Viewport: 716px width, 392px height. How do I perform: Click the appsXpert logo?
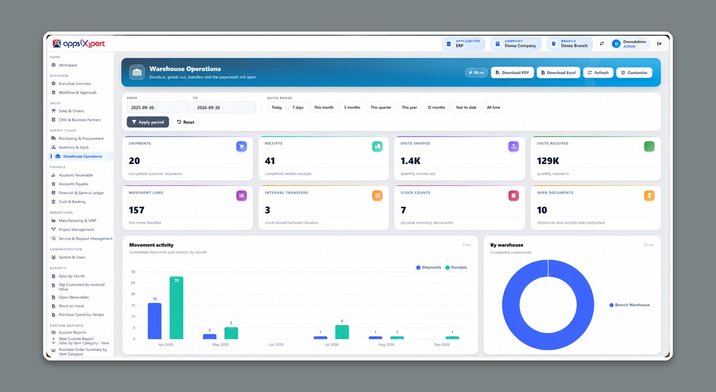[x=79, y=44]
